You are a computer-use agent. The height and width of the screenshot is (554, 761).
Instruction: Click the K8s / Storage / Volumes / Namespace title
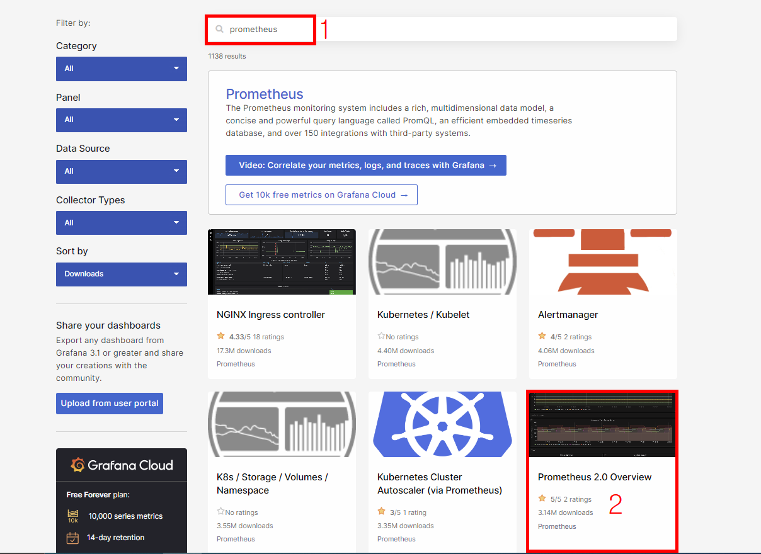pos(272,483)
